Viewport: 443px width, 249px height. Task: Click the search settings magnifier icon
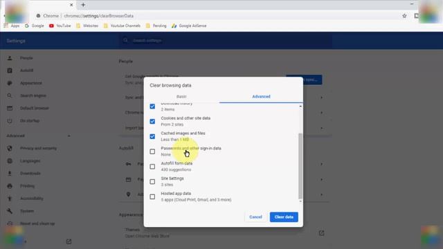click(125, 40)
